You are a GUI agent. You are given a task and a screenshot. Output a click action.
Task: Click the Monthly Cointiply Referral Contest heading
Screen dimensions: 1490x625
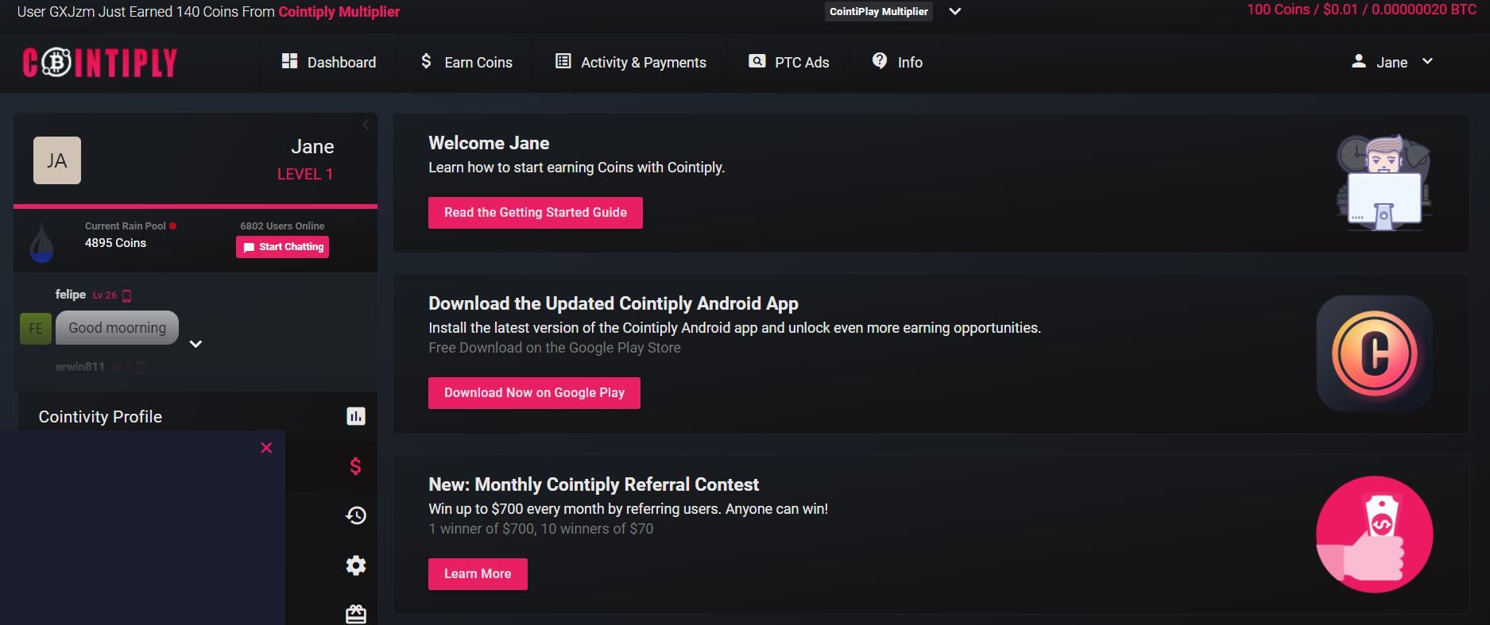[594, 484]
